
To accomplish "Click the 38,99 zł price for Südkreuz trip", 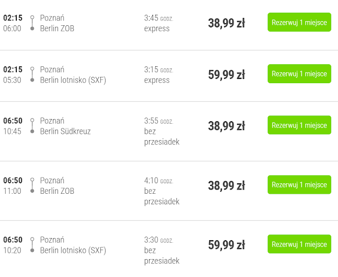I will tap(226, 126).
